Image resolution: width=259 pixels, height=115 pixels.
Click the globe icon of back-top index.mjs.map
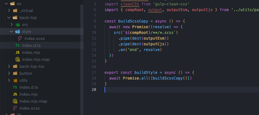18,60
